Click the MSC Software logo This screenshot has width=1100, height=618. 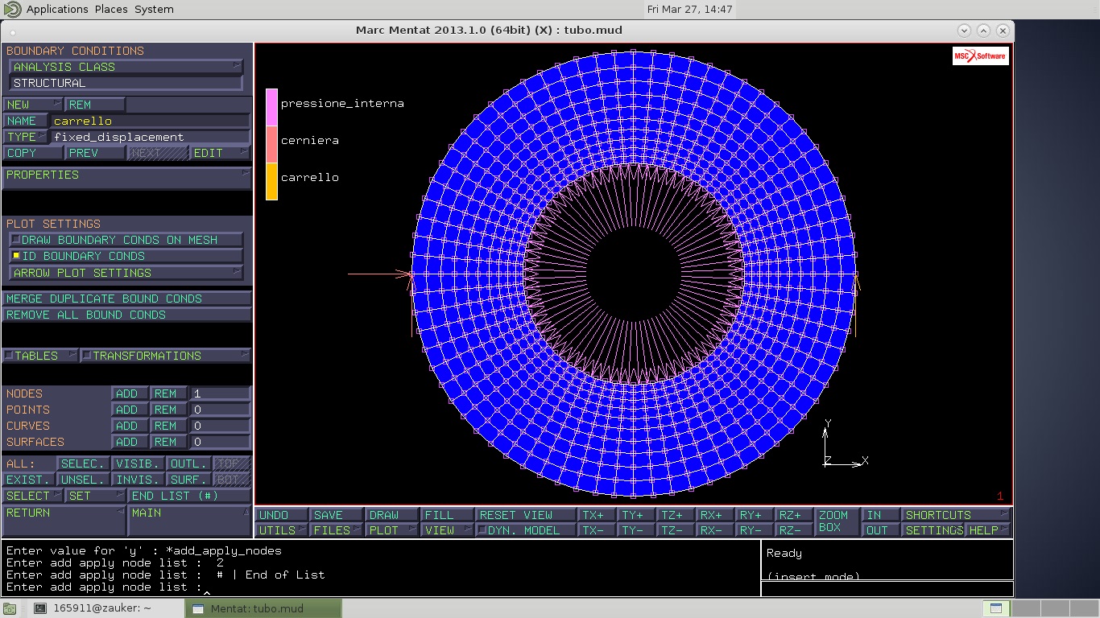click(980, 56)
